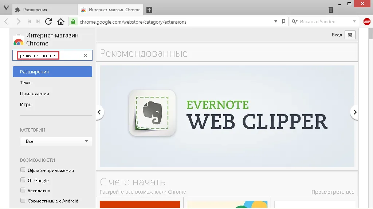373x209 pixels.
Task: Open the Vivaldi menu icon
Action: click(x=6, y=8)
